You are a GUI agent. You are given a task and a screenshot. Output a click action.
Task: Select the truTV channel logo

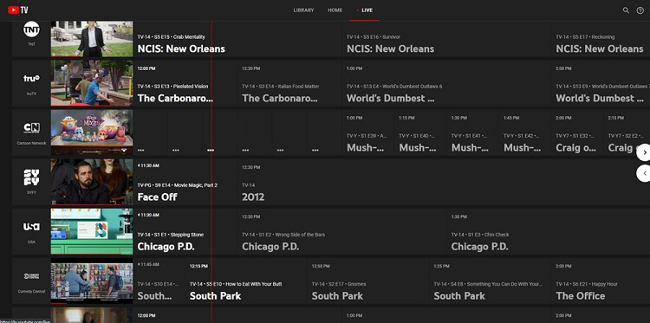(x=31, y=78)
